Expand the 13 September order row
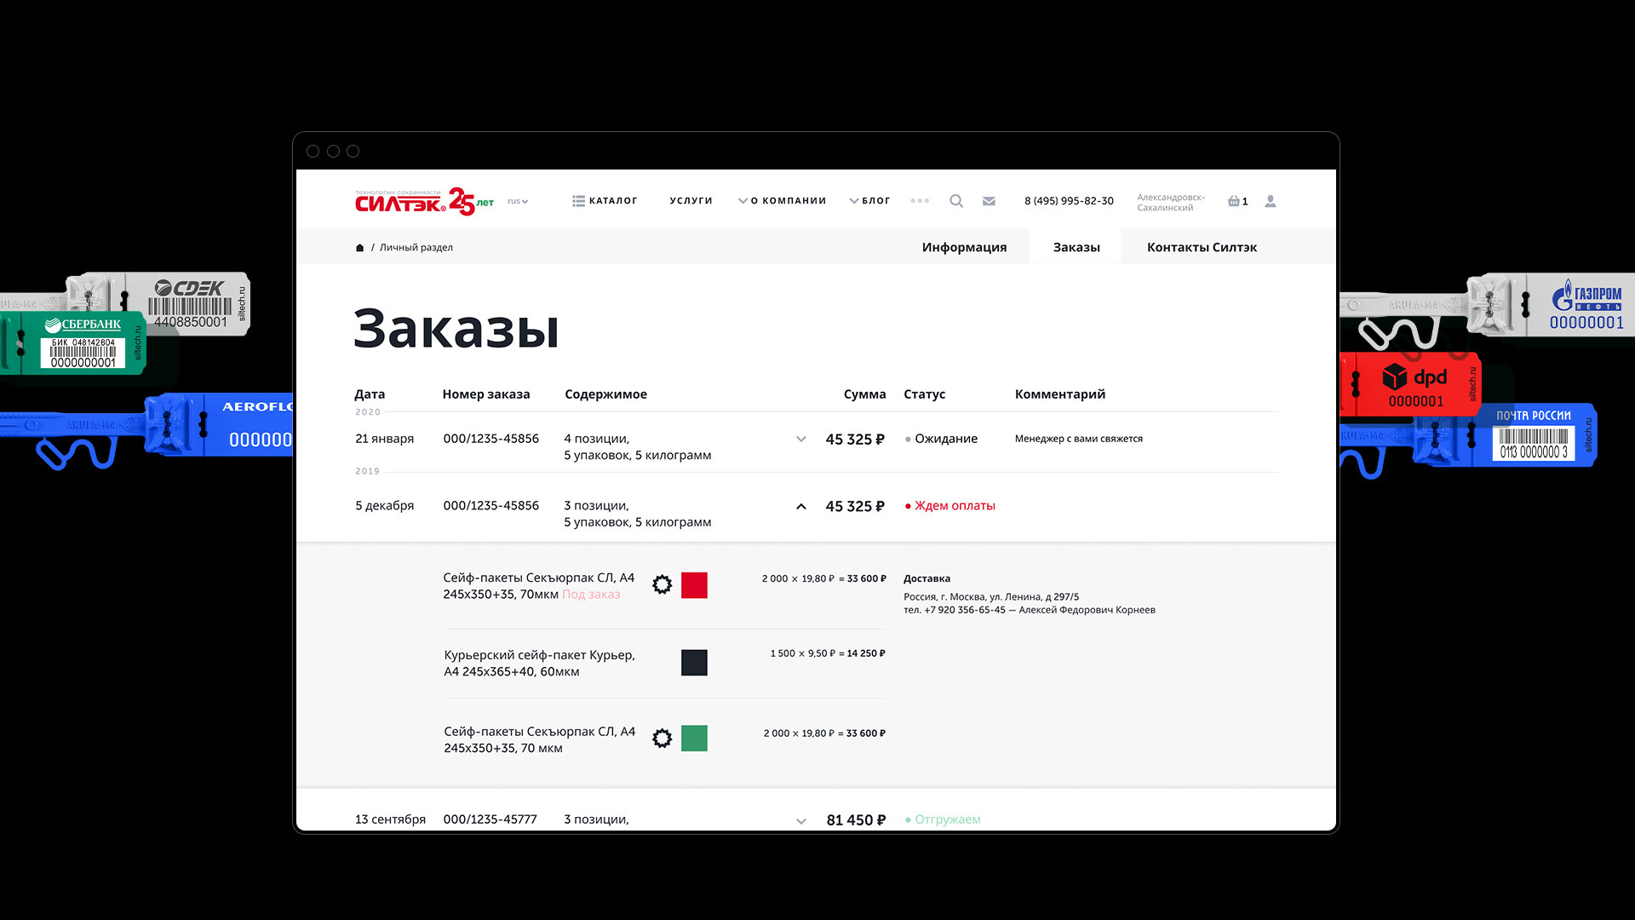 click(800, 821)
